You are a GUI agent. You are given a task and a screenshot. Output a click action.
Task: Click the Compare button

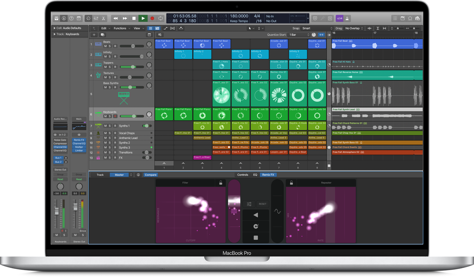click(x=150, y=175)
